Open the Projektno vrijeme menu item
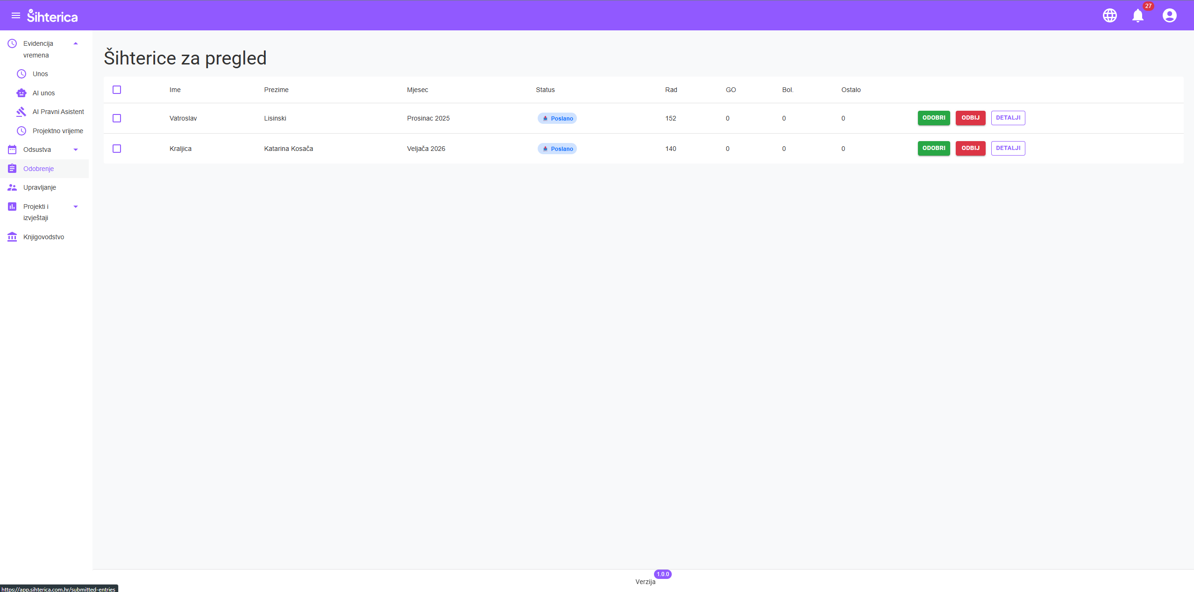 58,131
